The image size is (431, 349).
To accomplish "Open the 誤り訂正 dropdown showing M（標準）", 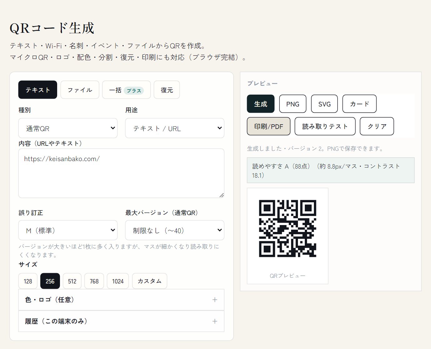I will [x=68, y=230].
